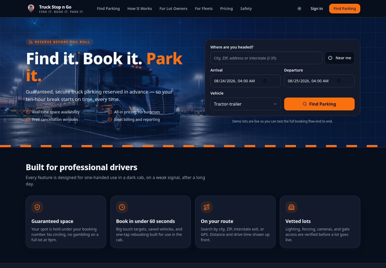The width and height of the screenshot is (386, 268).
Task: Open the Pricing nav link
Action: 227,9
